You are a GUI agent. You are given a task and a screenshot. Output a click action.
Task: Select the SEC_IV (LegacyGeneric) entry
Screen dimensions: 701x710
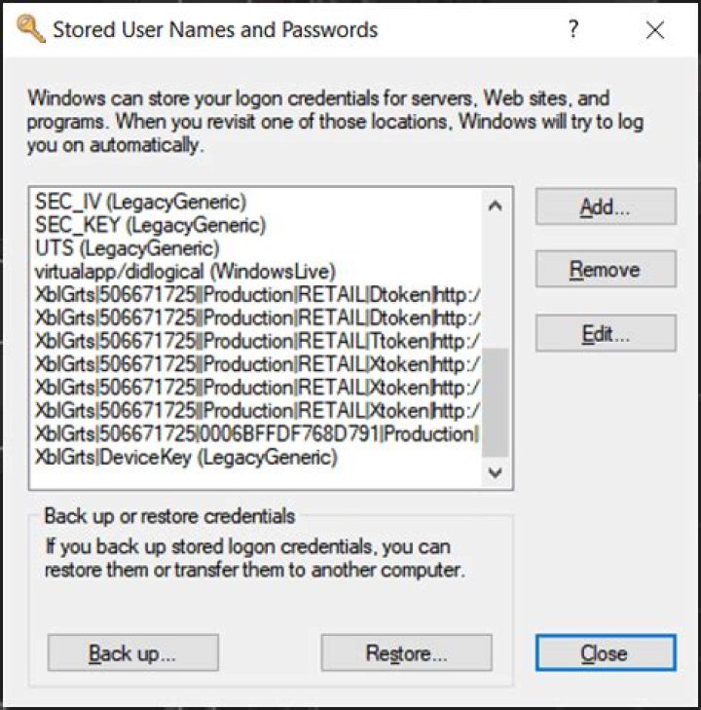tap(141, 203)
